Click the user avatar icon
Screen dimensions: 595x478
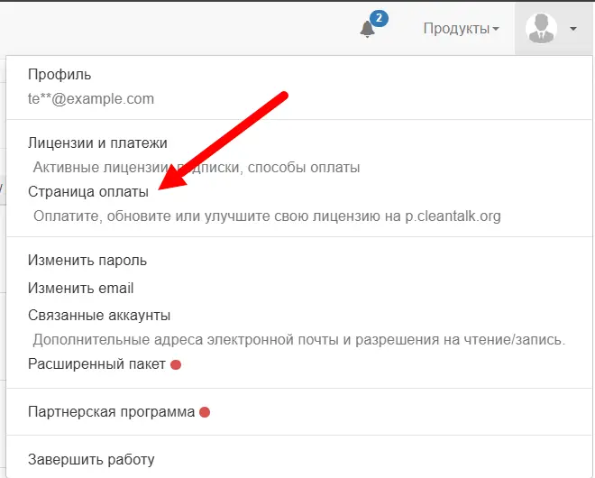point(541,29)
